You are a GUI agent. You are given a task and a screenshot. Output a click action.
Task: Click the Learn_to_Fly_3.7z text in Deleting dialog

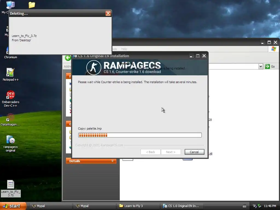24,36
